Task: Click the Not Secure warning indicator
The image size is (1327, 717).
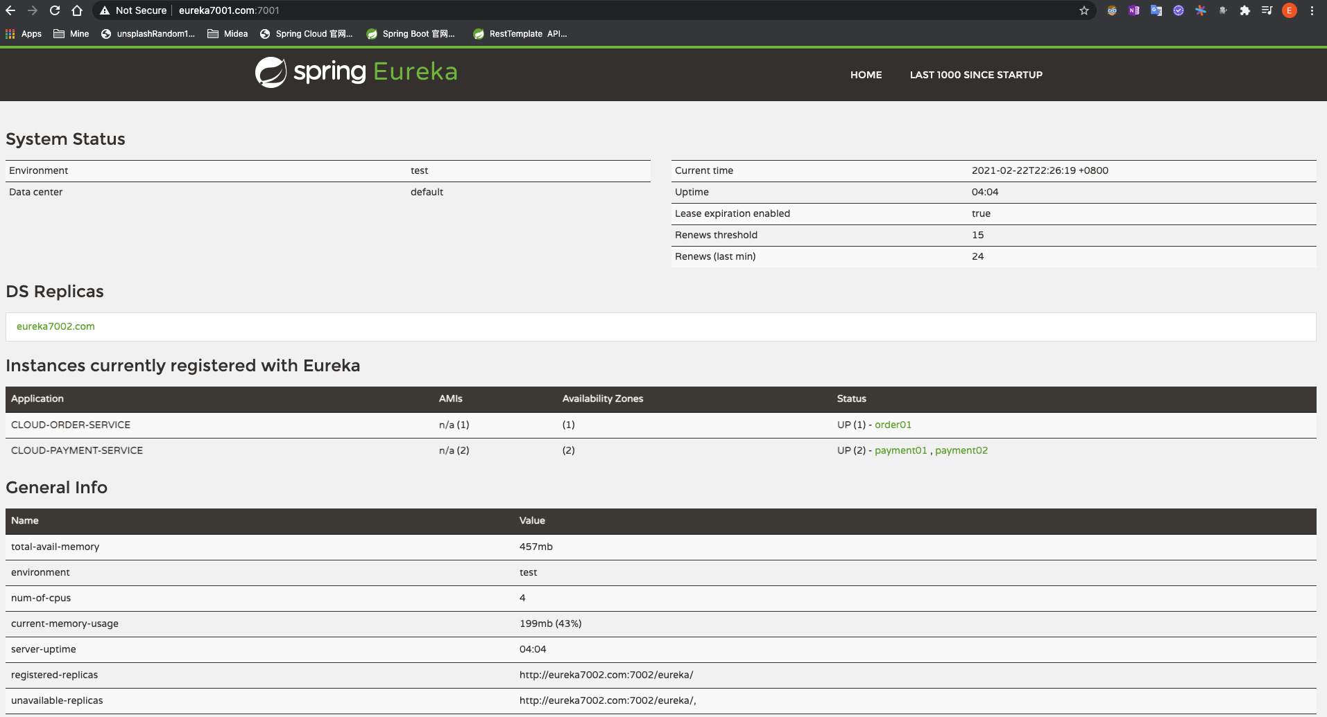Action: coord(133,10)
